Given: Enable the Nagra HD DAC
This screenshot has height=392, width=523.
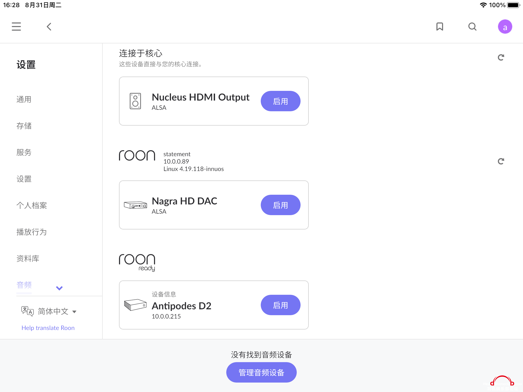Looking at the screenshot, I should [280, 205].
